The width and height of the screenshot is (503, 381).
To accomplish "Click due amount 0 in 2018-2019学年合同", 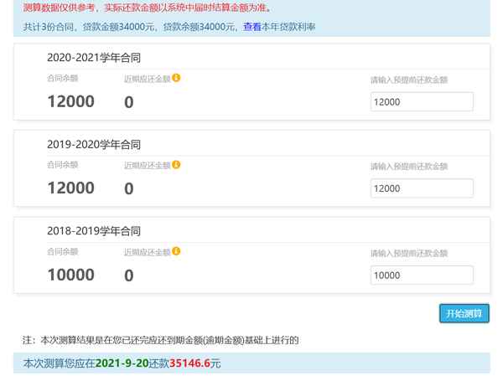I will tap(129, 275).
